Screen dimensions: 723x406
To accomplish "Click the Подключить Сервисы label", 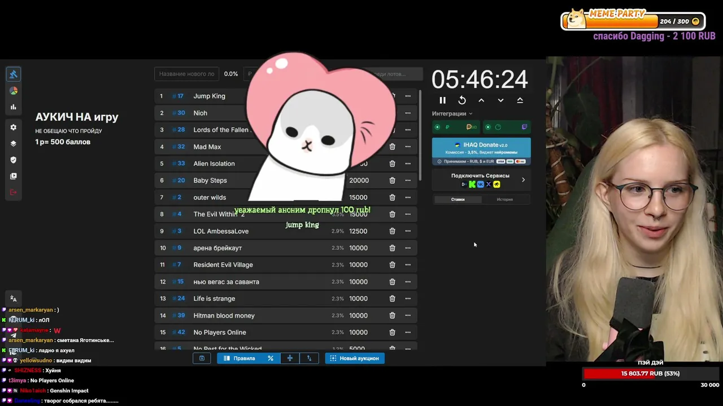I will [x=480, y=175].
